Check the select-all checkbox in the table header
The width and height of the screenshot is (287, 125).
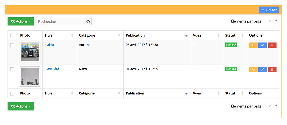(x=12, y=35)
